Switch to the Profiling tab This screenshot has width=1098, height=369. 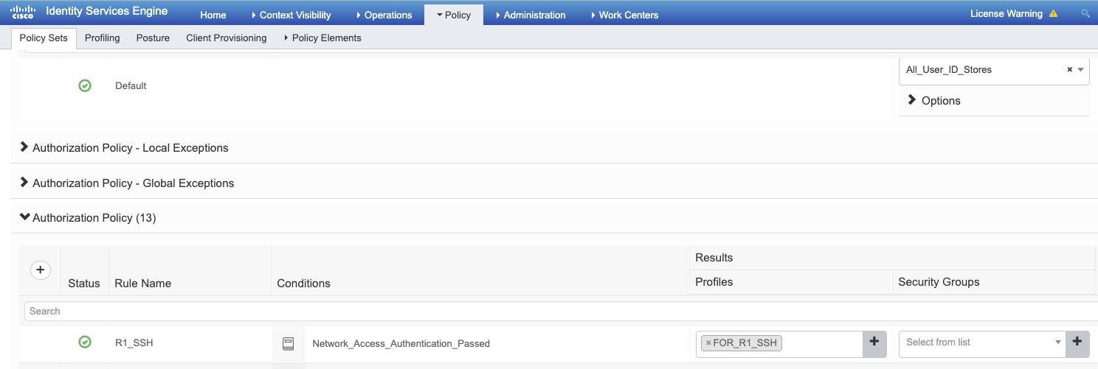click(102, 38)
